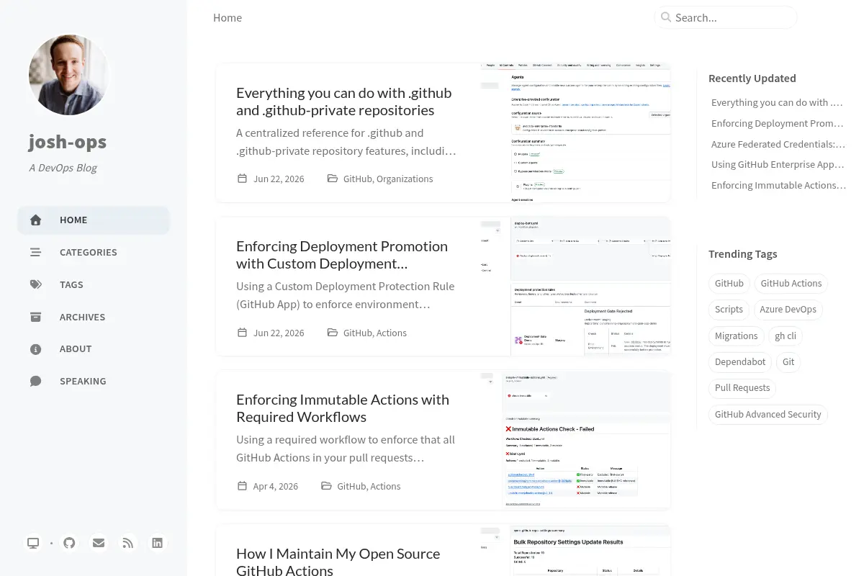The width and height of the screenshot is (864, 576).
Task: Open the GitHub Advanced Security tag
Action: [768, 415]
